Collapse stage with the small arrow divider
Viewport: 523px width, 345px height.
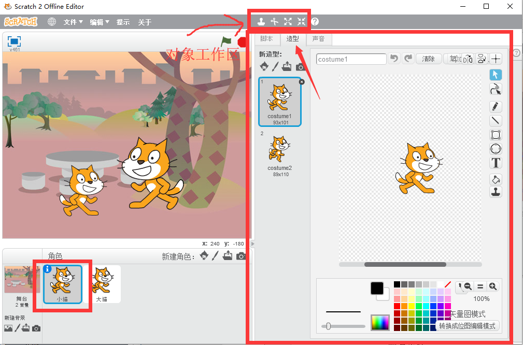pos(252,243)
